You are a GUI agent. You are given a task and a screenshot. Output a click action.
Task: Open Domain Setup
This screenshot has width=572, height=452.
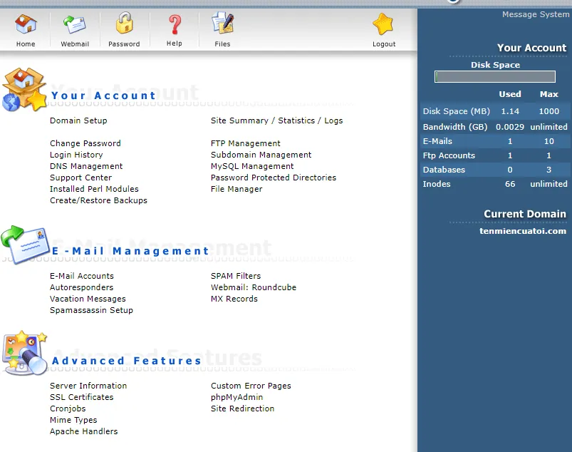(78, 120)
